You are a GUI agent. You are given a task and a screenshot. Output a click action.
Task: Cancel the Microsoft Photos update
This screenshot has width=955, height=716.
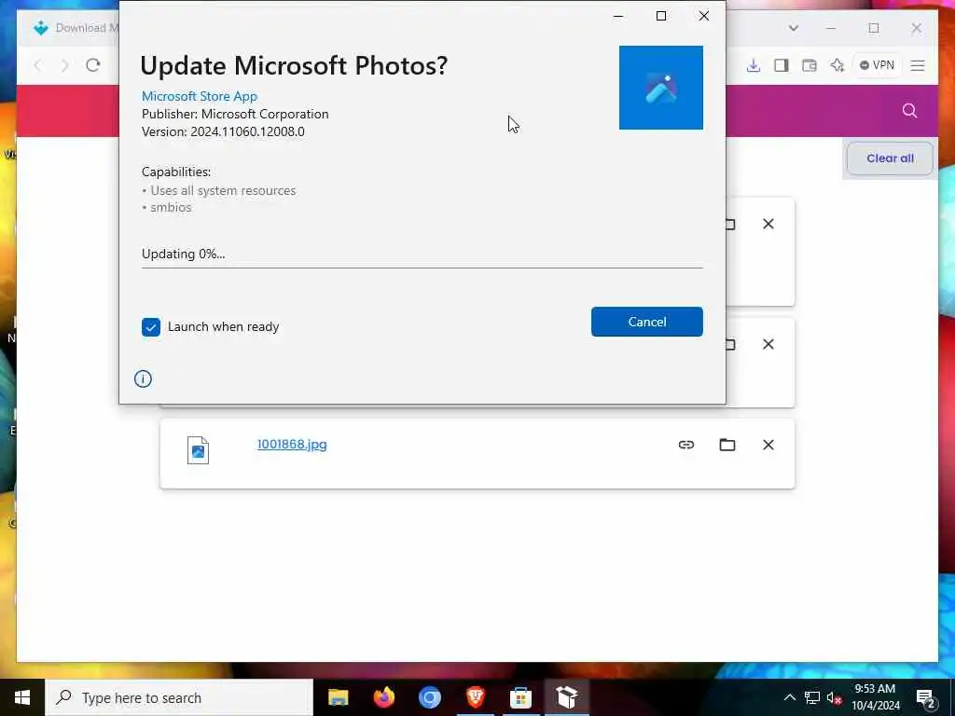tap(647, 322)
